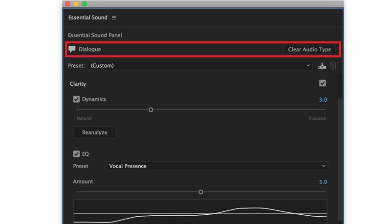Select the Essential Sound panel tab
Viewport: 391px width, 224px height.
pyautogui.click(x=88, y=18)
